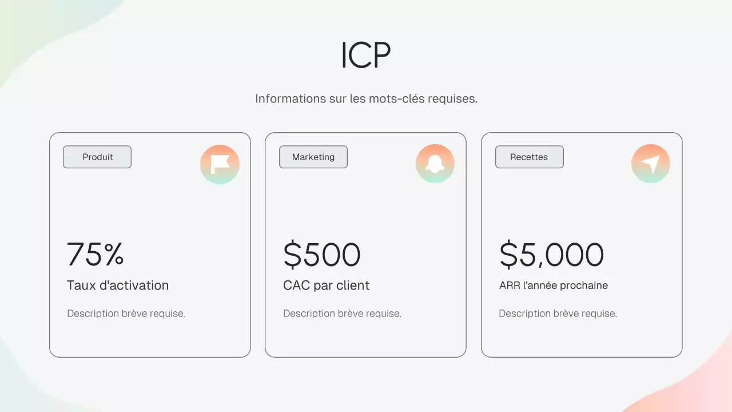Screen dimensions: 732x412
Task: Select the "CAC par client" heading
Action: pos(327,285)
